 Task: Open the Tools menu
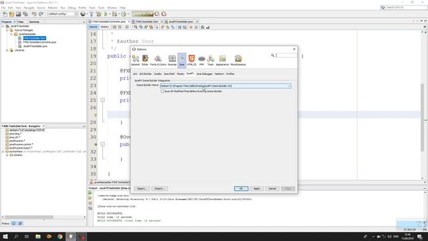click(101, 7)
